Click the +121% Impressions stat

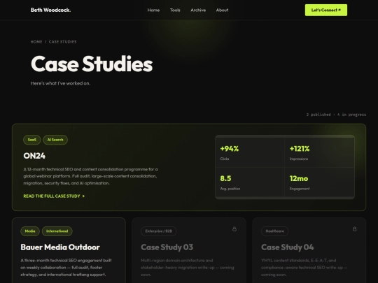click(319, 152)
